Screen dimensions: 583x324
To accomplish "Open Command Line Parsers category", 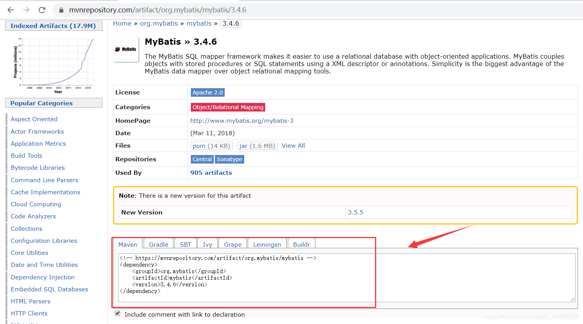I will pos(44,180).
